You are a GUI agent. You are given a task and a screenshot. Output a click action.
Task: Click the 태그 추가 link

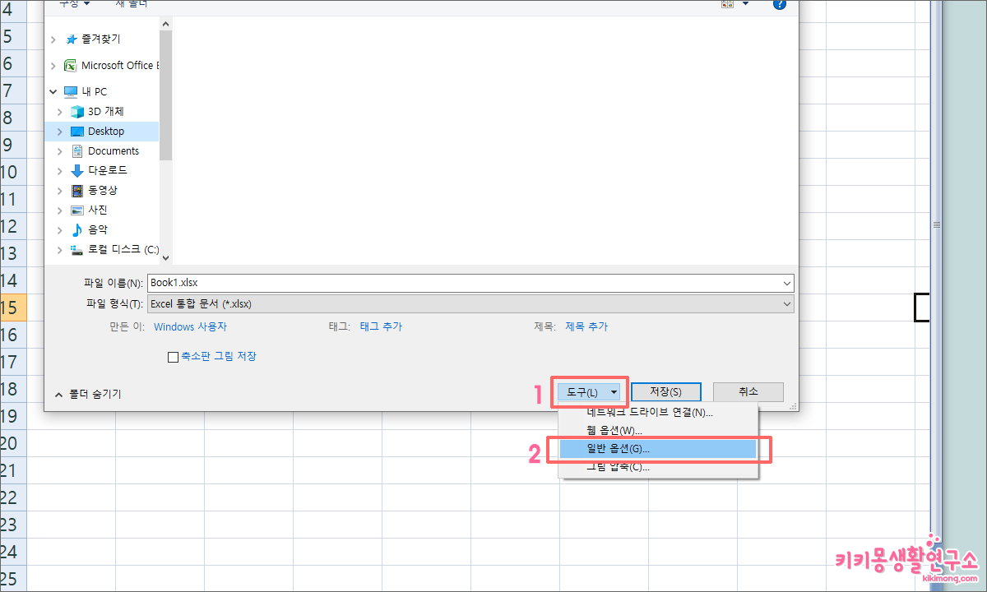click(381, 326)
